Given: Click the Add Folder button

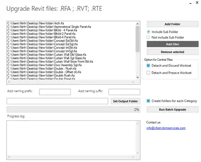Looking at the screenshot, I should click(x=172, y=24).
